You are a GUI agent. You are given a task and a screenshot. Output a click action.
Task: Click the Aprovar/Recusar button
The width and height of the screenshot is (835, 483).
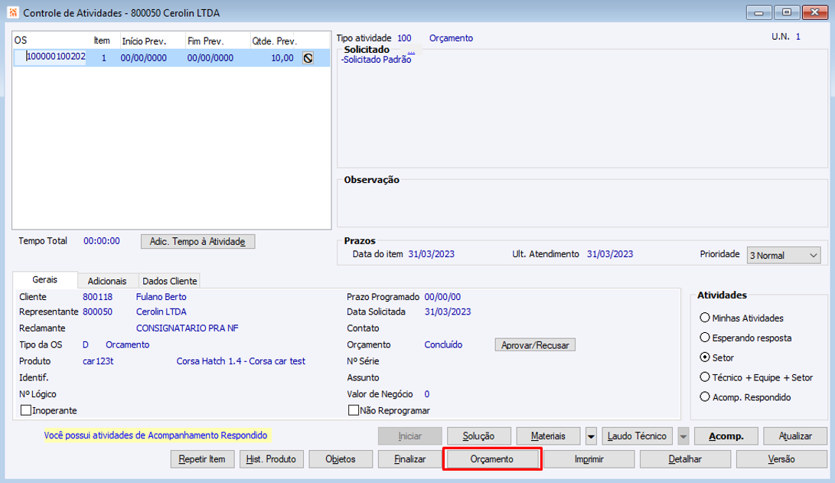coord(535,345)
